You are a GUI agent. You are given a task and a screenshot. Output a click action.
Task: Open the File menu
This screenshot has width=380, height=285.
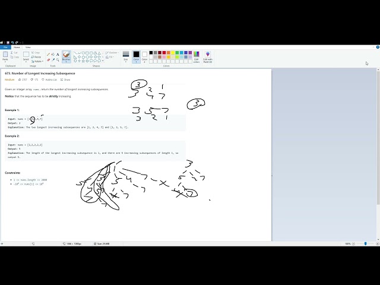5,47
